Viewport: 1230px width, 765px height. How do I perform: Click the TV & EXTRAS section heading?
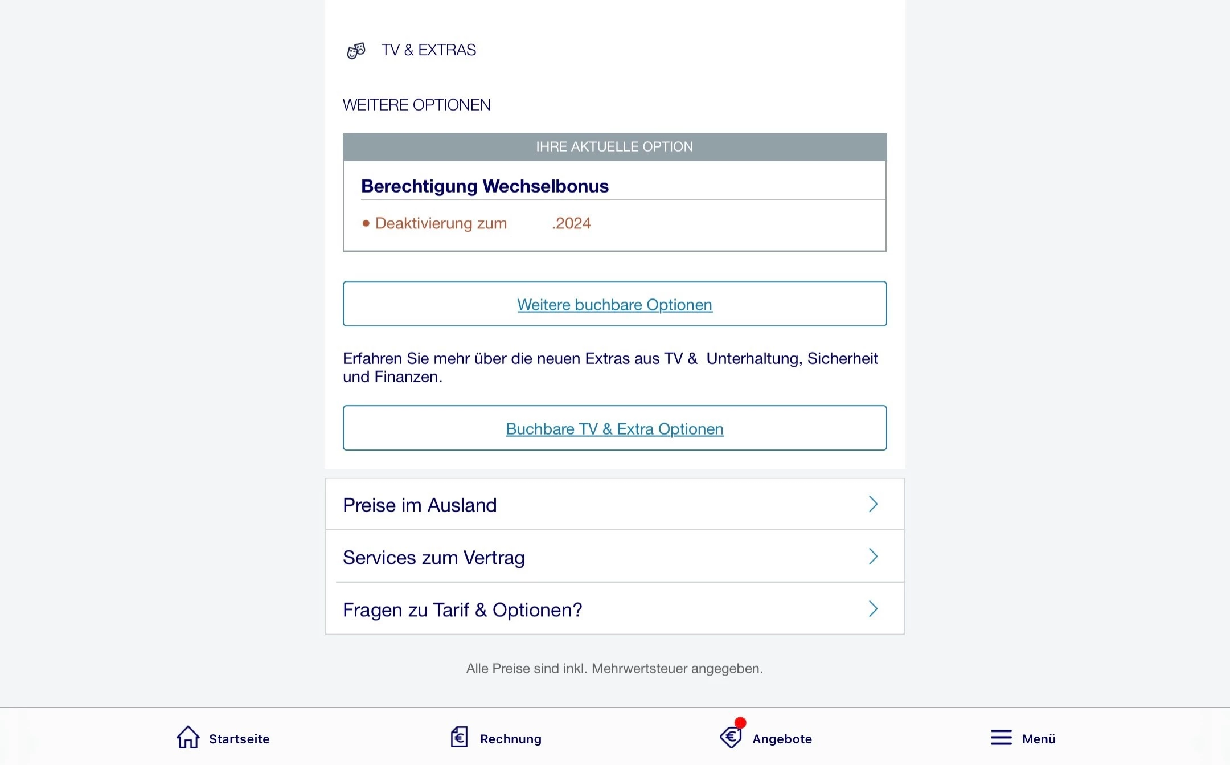pyautogui.click(x=428, y=50)
